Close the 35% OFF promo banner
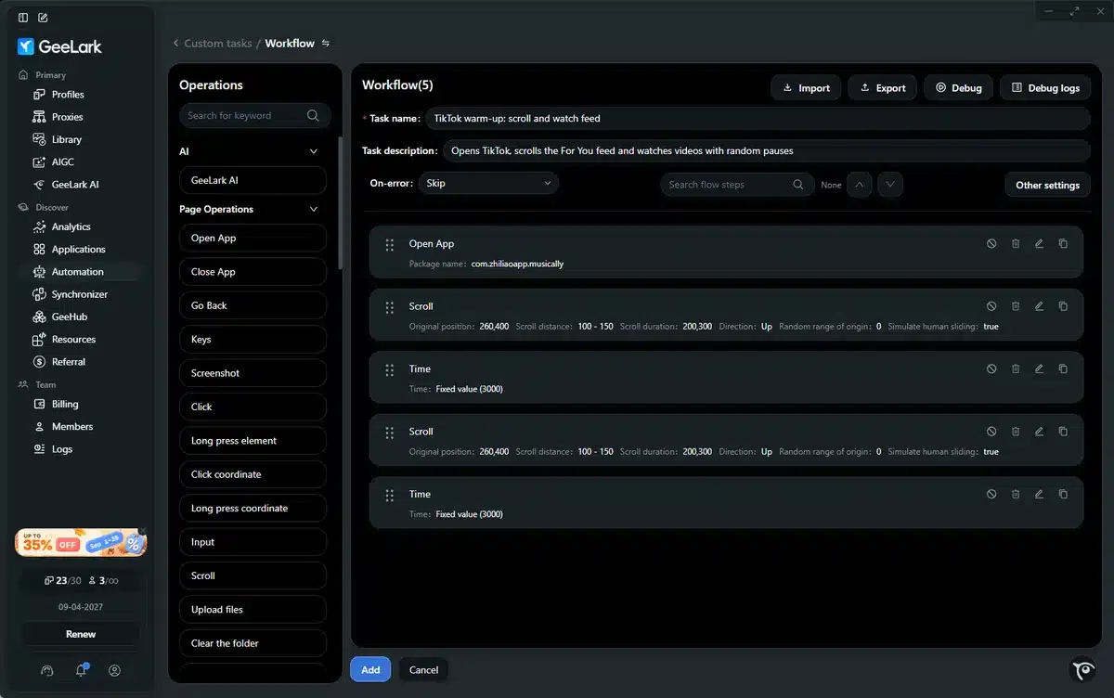The image size is (1114, 698). click(142, 532)
